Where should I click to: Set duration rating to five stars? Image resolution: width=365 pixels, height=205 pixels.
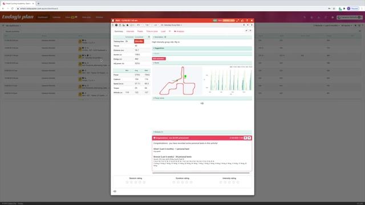tap(191, 182)
